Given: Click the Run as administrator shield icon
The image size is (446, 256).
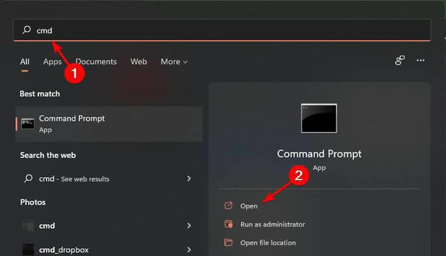Looking at the screenshot, I should (x=228, y=224).
